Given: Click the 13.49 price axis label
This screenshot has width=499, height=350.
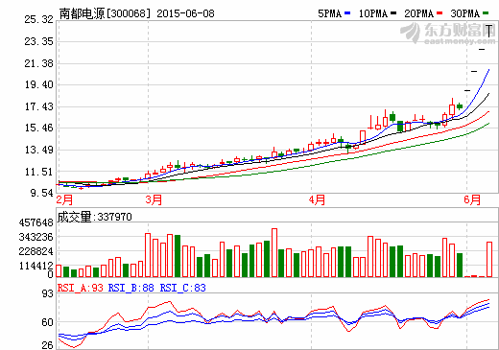Looking at the screenshot, I should [x=38, y=150].
